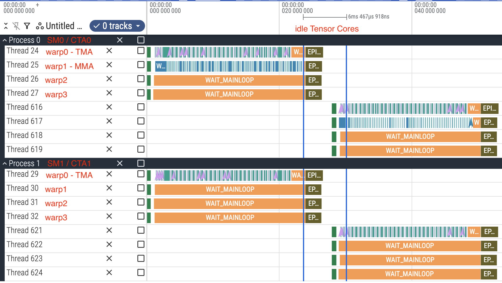Screen dimensions: 502x283
Task: Enable the checkbox for Thread 622
Action: (x=141, y=245)
